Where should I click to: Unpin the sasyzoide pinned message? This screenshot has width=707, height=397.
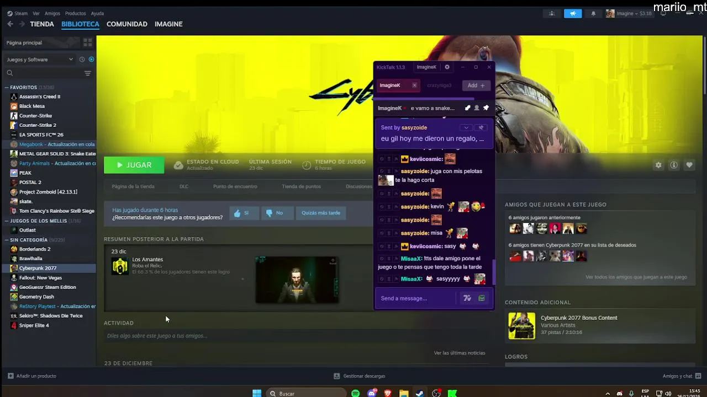pyautogui.click(x=481, y=127)
